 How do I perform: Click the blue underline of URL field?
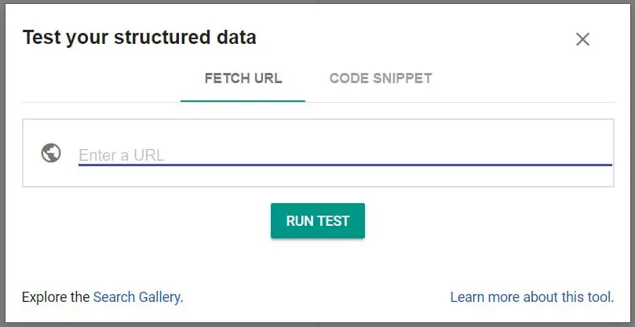pos(345,165)
